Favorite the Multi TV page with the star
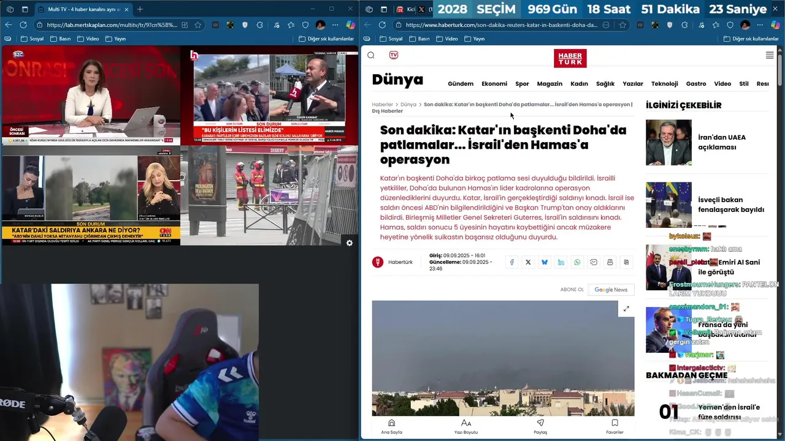785x441 pixels. [x=198, y=25]
